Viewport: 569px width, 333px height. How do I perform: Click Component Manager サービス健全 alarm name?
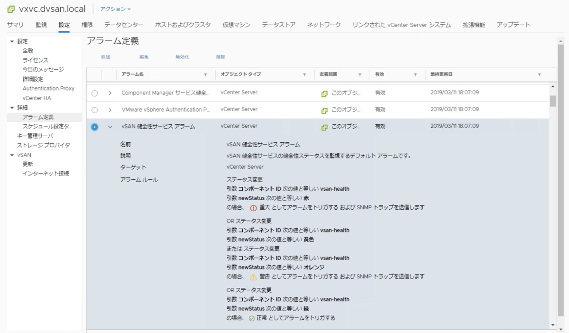coord(165,93)
